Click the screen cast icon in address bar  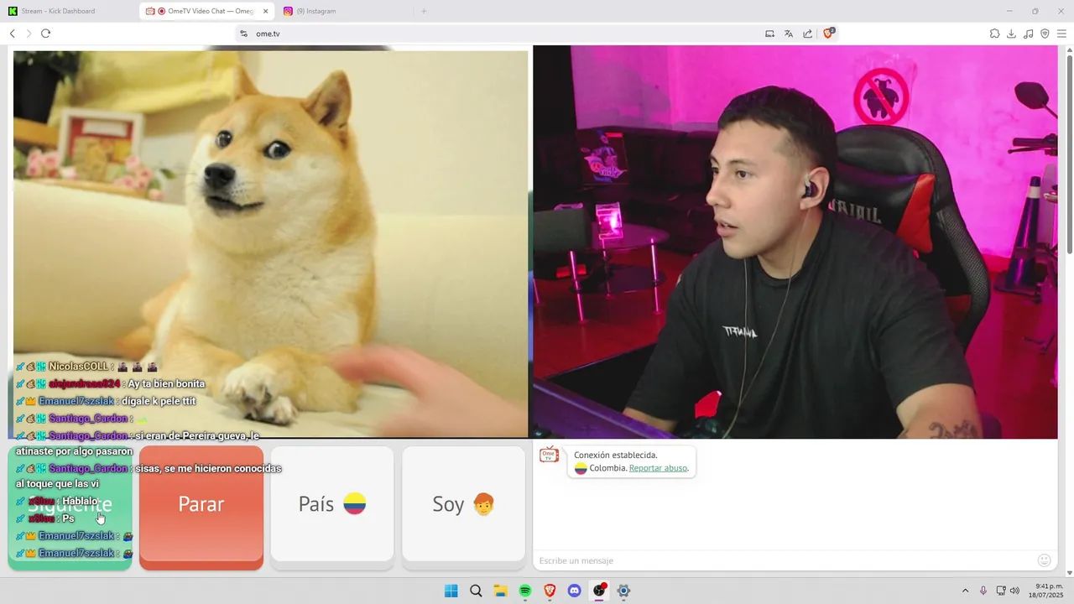click(769, 34)
